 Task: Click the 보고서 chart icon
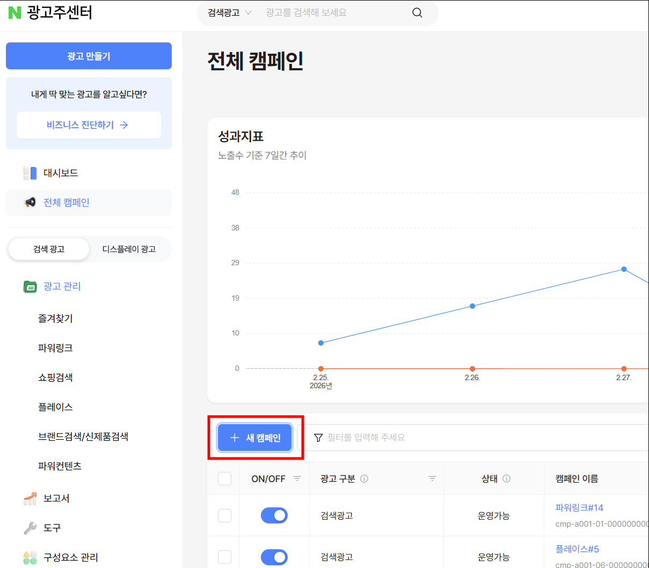pos(30,499)
